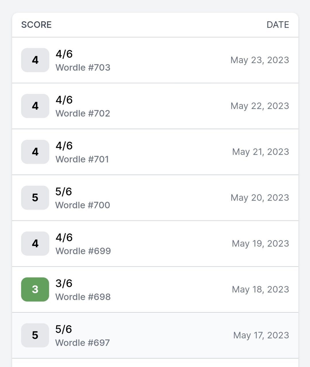310x367 pixels.
Task: Tap the 5 badge for Wordle #697
Action: [35, 335]
